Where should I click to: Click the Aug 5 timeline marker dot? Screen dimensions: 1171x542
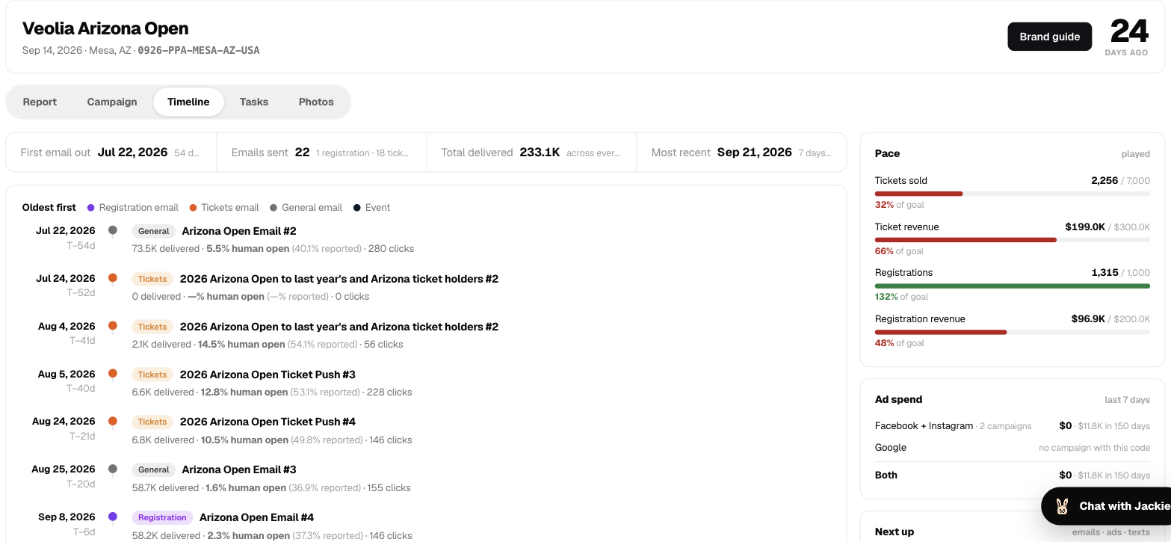[x=113, y=374]
